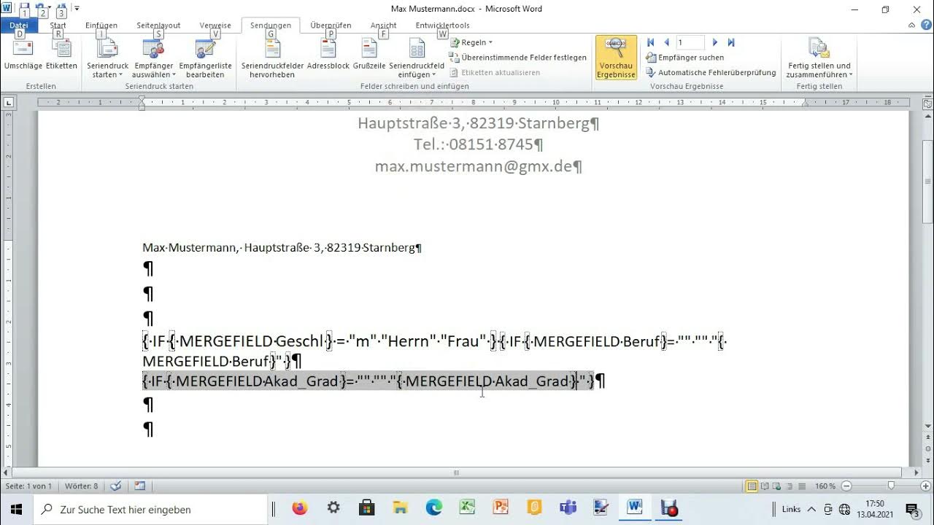Go to previous mail merge record
This screenshot has height=525, width=934.
pyautogui.click(x=666, y=42)
